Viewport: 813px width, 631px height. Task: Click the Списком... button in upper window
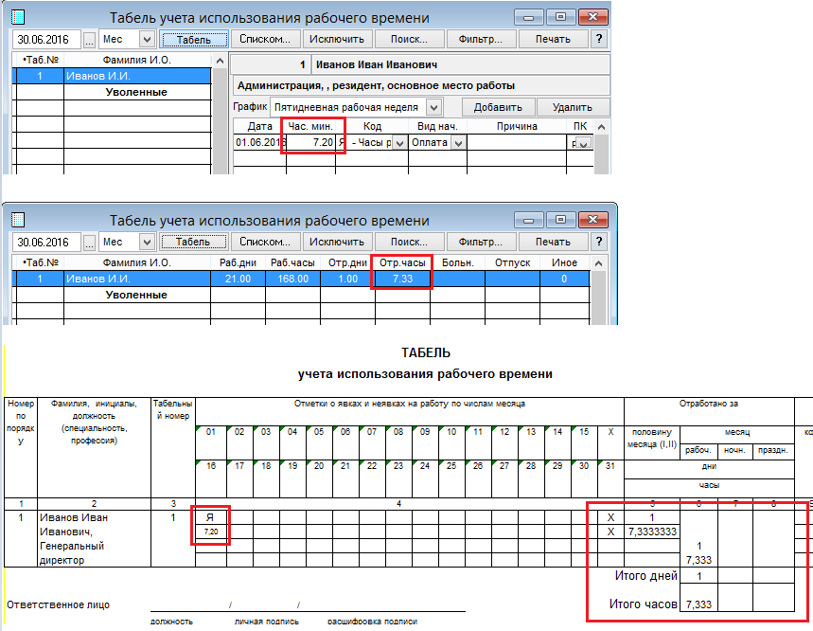(264, 40)
